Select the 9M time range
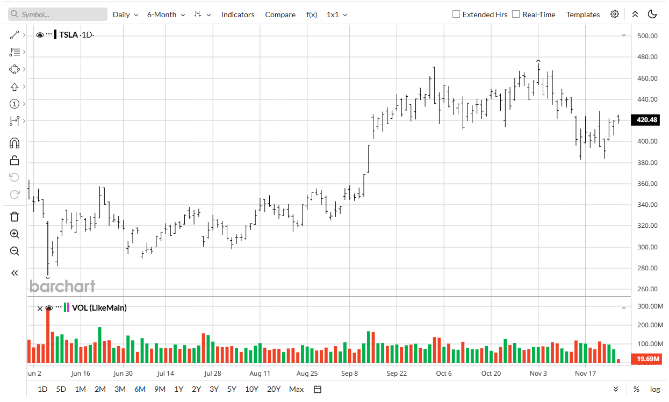The width and height of the screenshot is (669, 402). click(x=160, y=389)
